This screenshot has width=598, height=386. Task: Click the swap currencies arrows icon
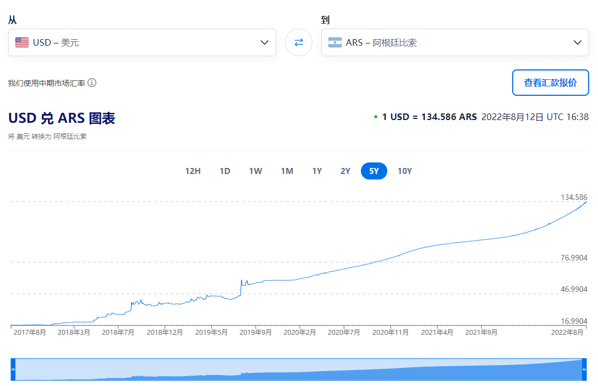pos(299,42)
